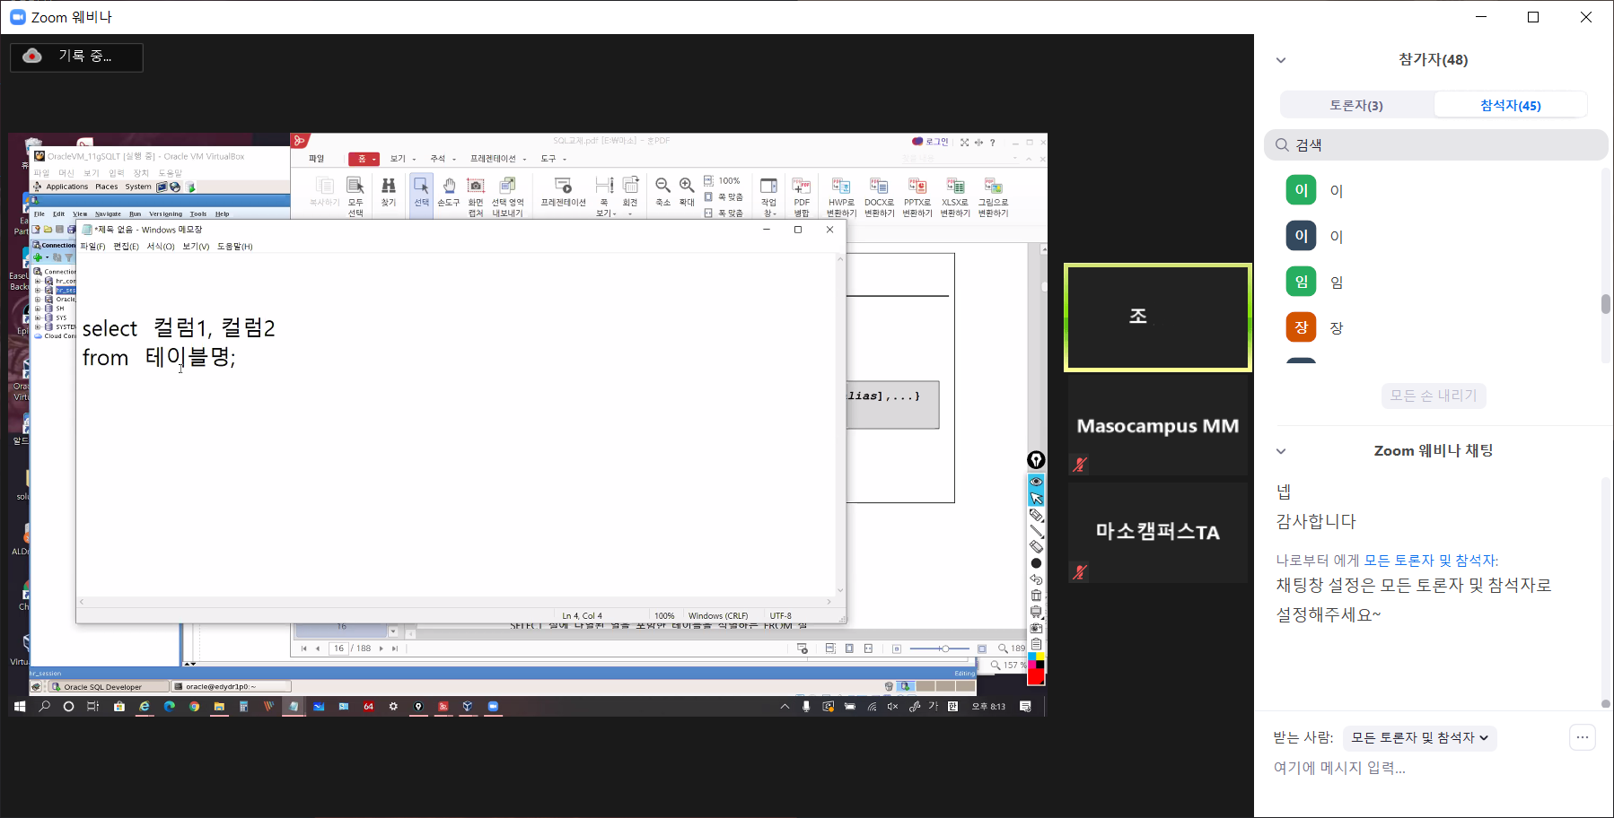Toggle the mute icon on 마소캠퍼스TA tile
This screenshot has width=1614, height=818.
click(1080, 571)
